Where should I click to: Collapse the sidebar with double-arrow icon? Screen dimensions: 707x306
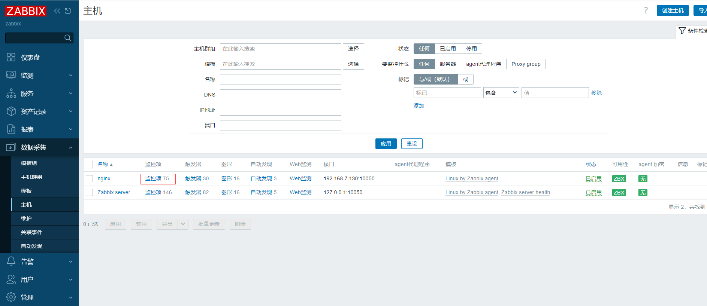[57, 11]
